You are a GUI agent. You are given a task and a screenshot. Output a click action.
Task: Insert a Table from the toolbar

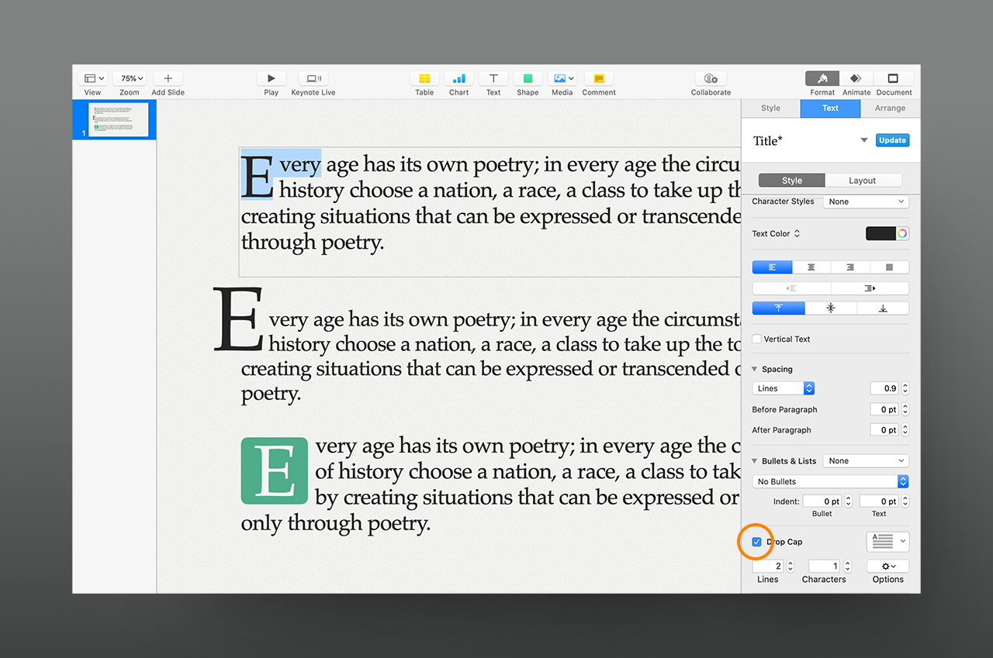coord(424,78)
